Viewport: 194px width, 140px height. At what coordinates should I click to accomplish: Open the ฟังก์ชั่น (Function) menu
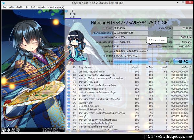click(20, 7)
